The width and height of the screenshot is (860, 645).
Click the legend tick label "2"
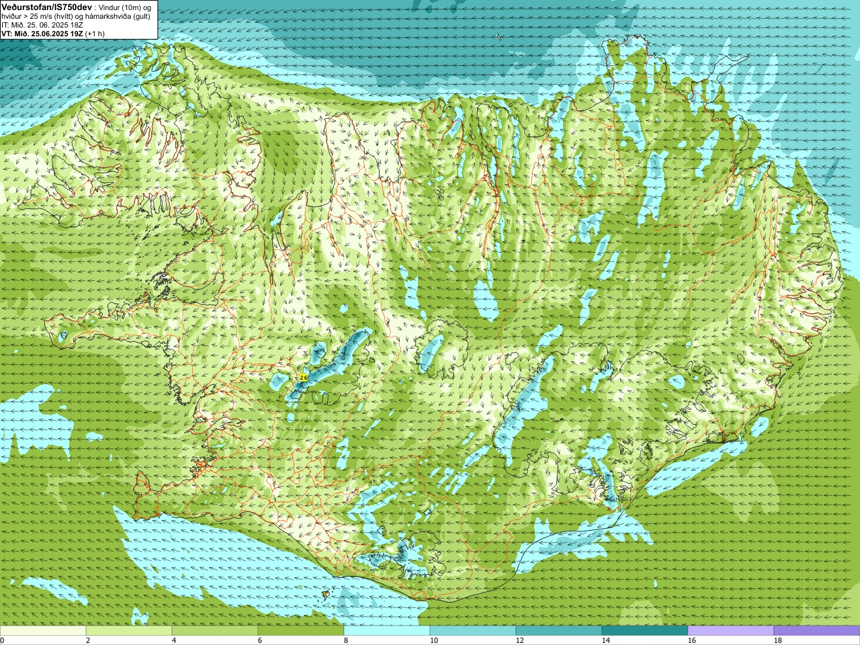point(88,641)
